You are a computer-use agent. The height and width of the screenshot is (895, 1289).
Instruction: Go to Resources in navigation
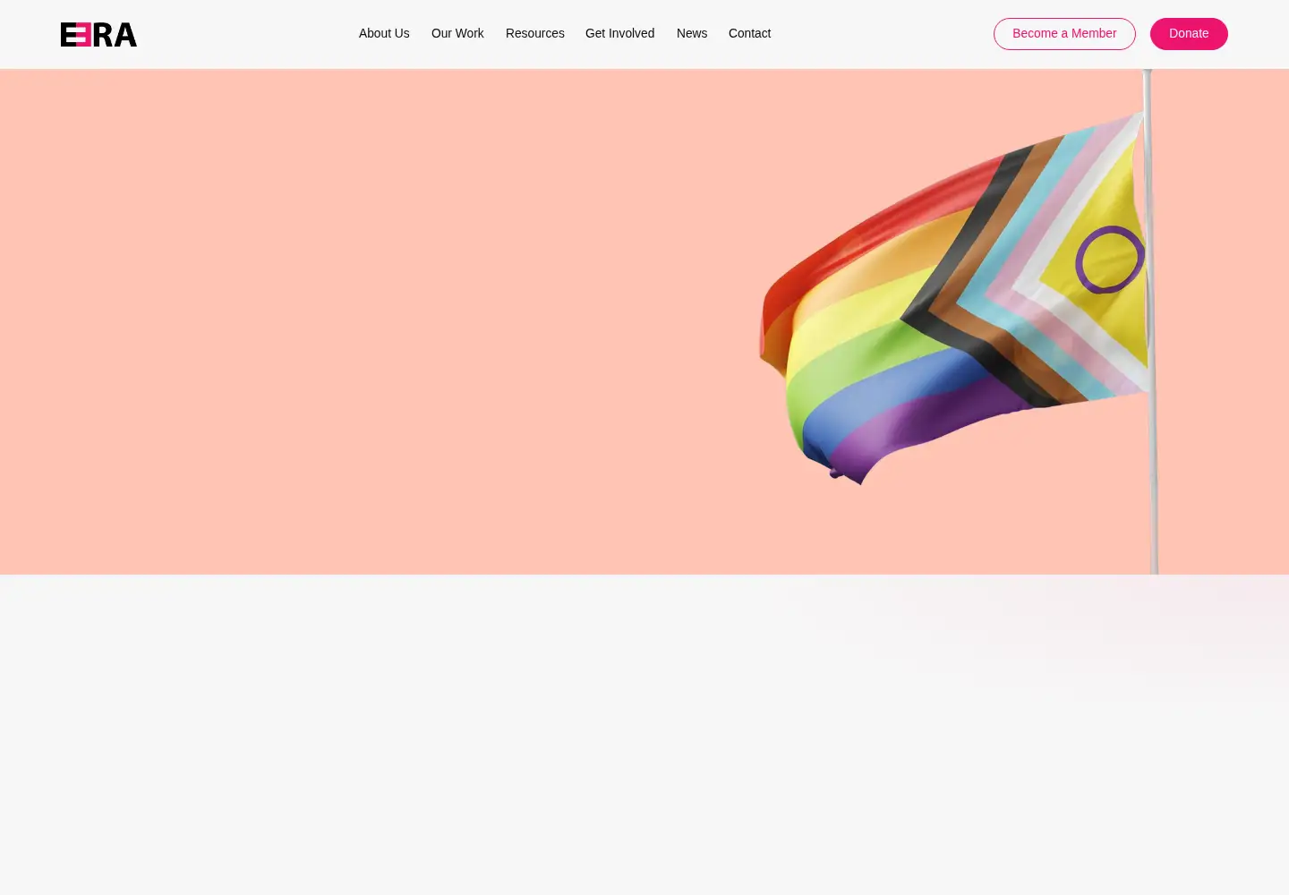(x=534, y=33)
